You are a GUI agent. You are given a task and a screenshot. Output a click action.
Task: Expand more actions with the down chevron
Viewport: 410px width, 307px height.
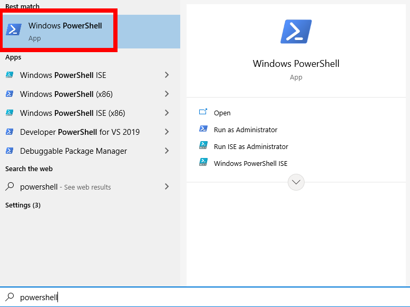(296, 182)
